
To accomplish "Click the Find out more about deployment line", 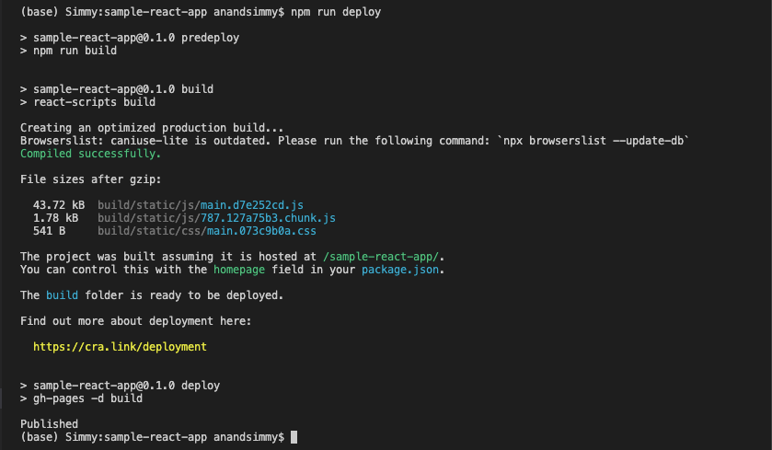I will click(136, 321).
